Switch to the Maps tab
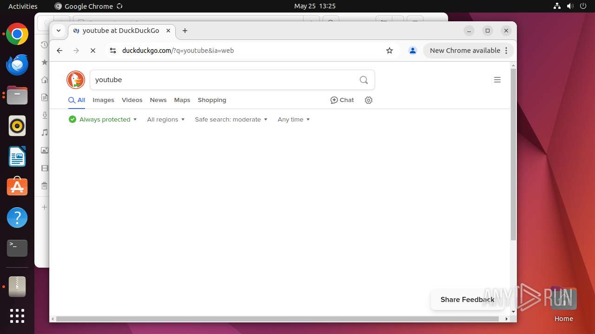 click(182, 100)
